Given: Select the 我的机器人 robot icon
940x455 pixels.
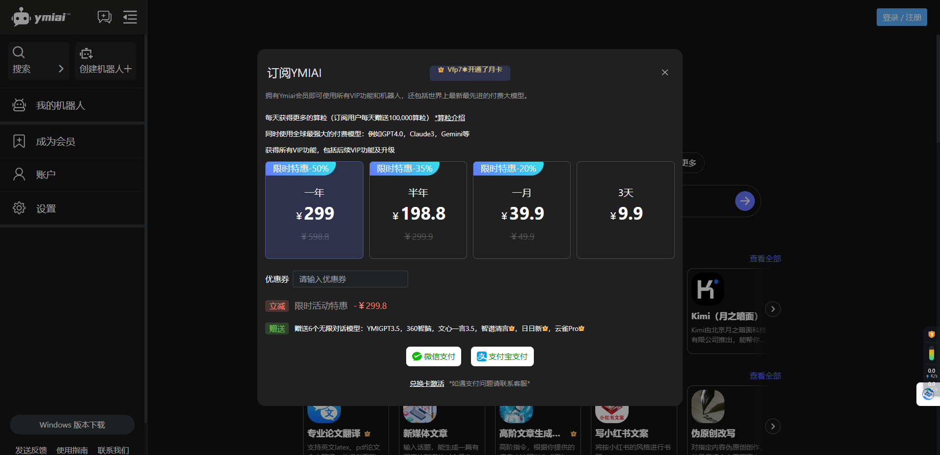Looking at the screenshot, I should (x=19, y=105).
